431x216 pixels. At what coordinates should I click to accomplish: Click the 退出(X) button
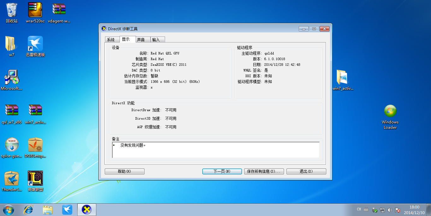click(x=306, y=171)
